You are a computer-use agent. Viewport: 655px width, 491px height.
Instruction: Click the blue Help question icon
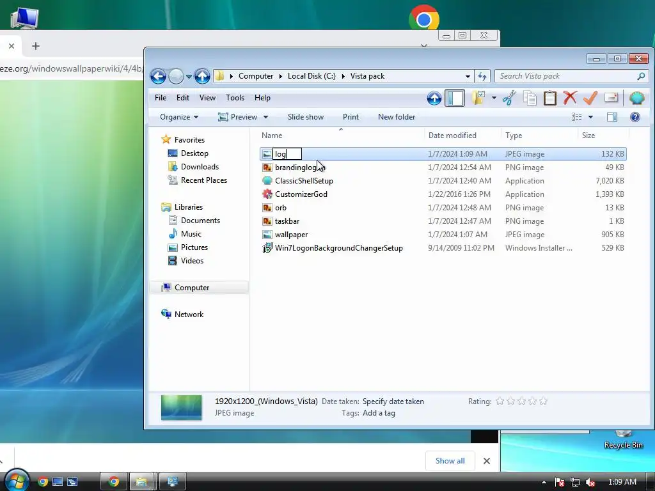(635, 117)
